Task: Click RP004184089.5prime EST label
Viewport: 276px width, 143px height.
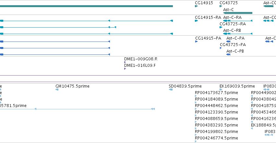Action: [216, 99]
